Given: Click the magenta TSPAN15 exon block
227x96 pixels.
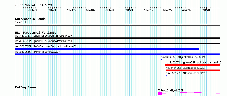Looking at the screenshot, I should [x=160, y=93].
